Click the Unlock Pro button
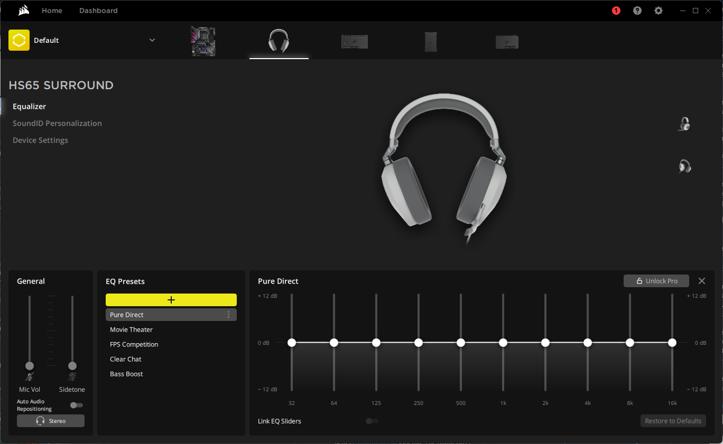 (x=656, y=281)
